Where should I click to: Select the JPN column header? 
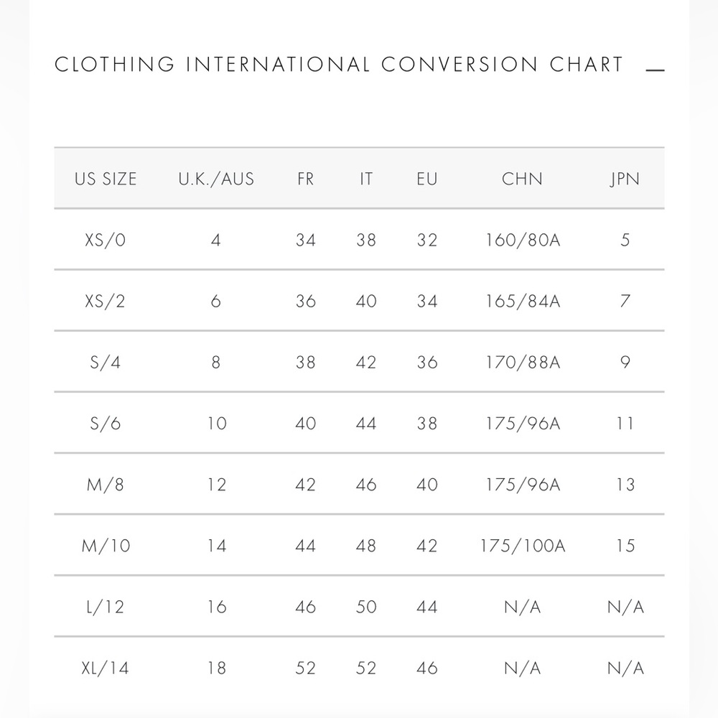tap(625, 179)
